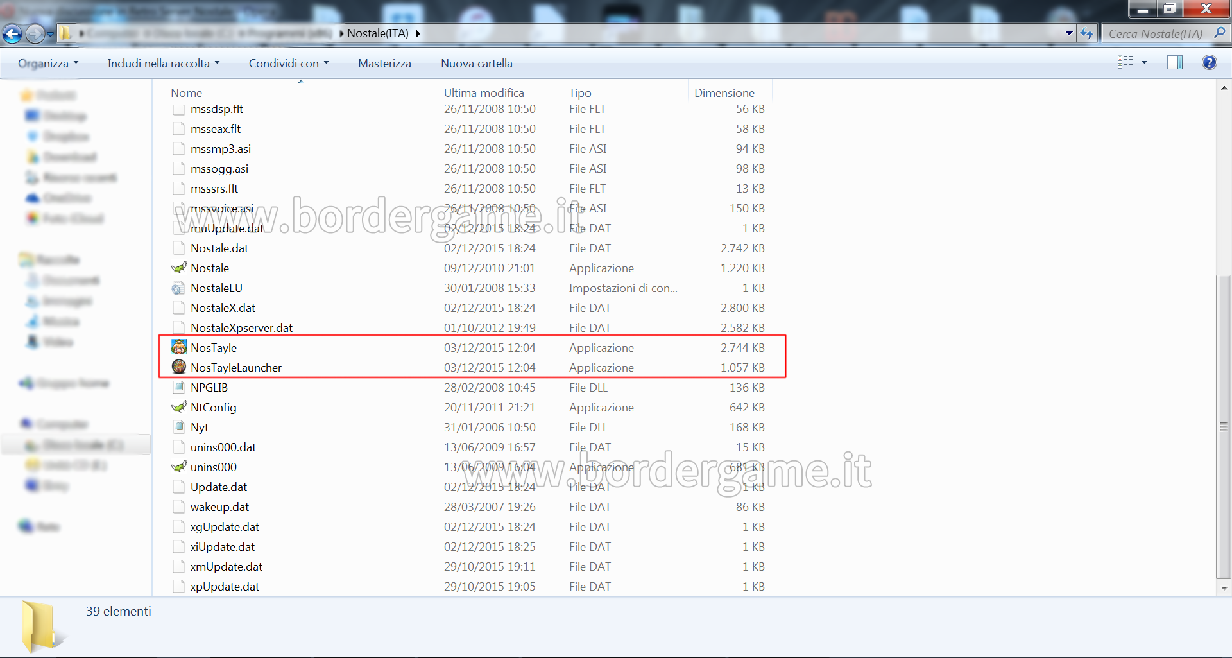1232x658 pixels.
Task: Sort by the Dimensione column header
Action: pyautogui.click(x=724, y=93)
